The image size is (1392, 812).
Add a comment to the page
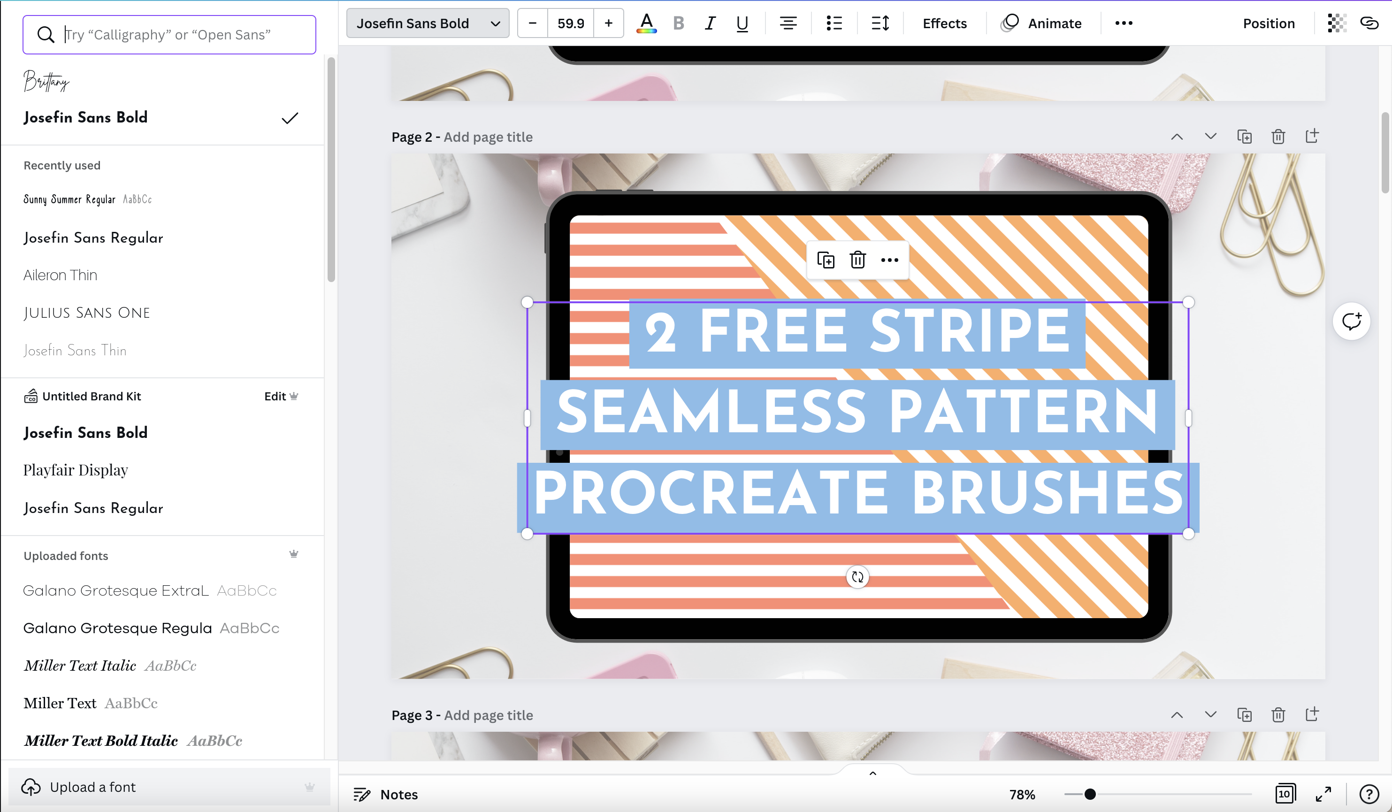coord(1351,322)
